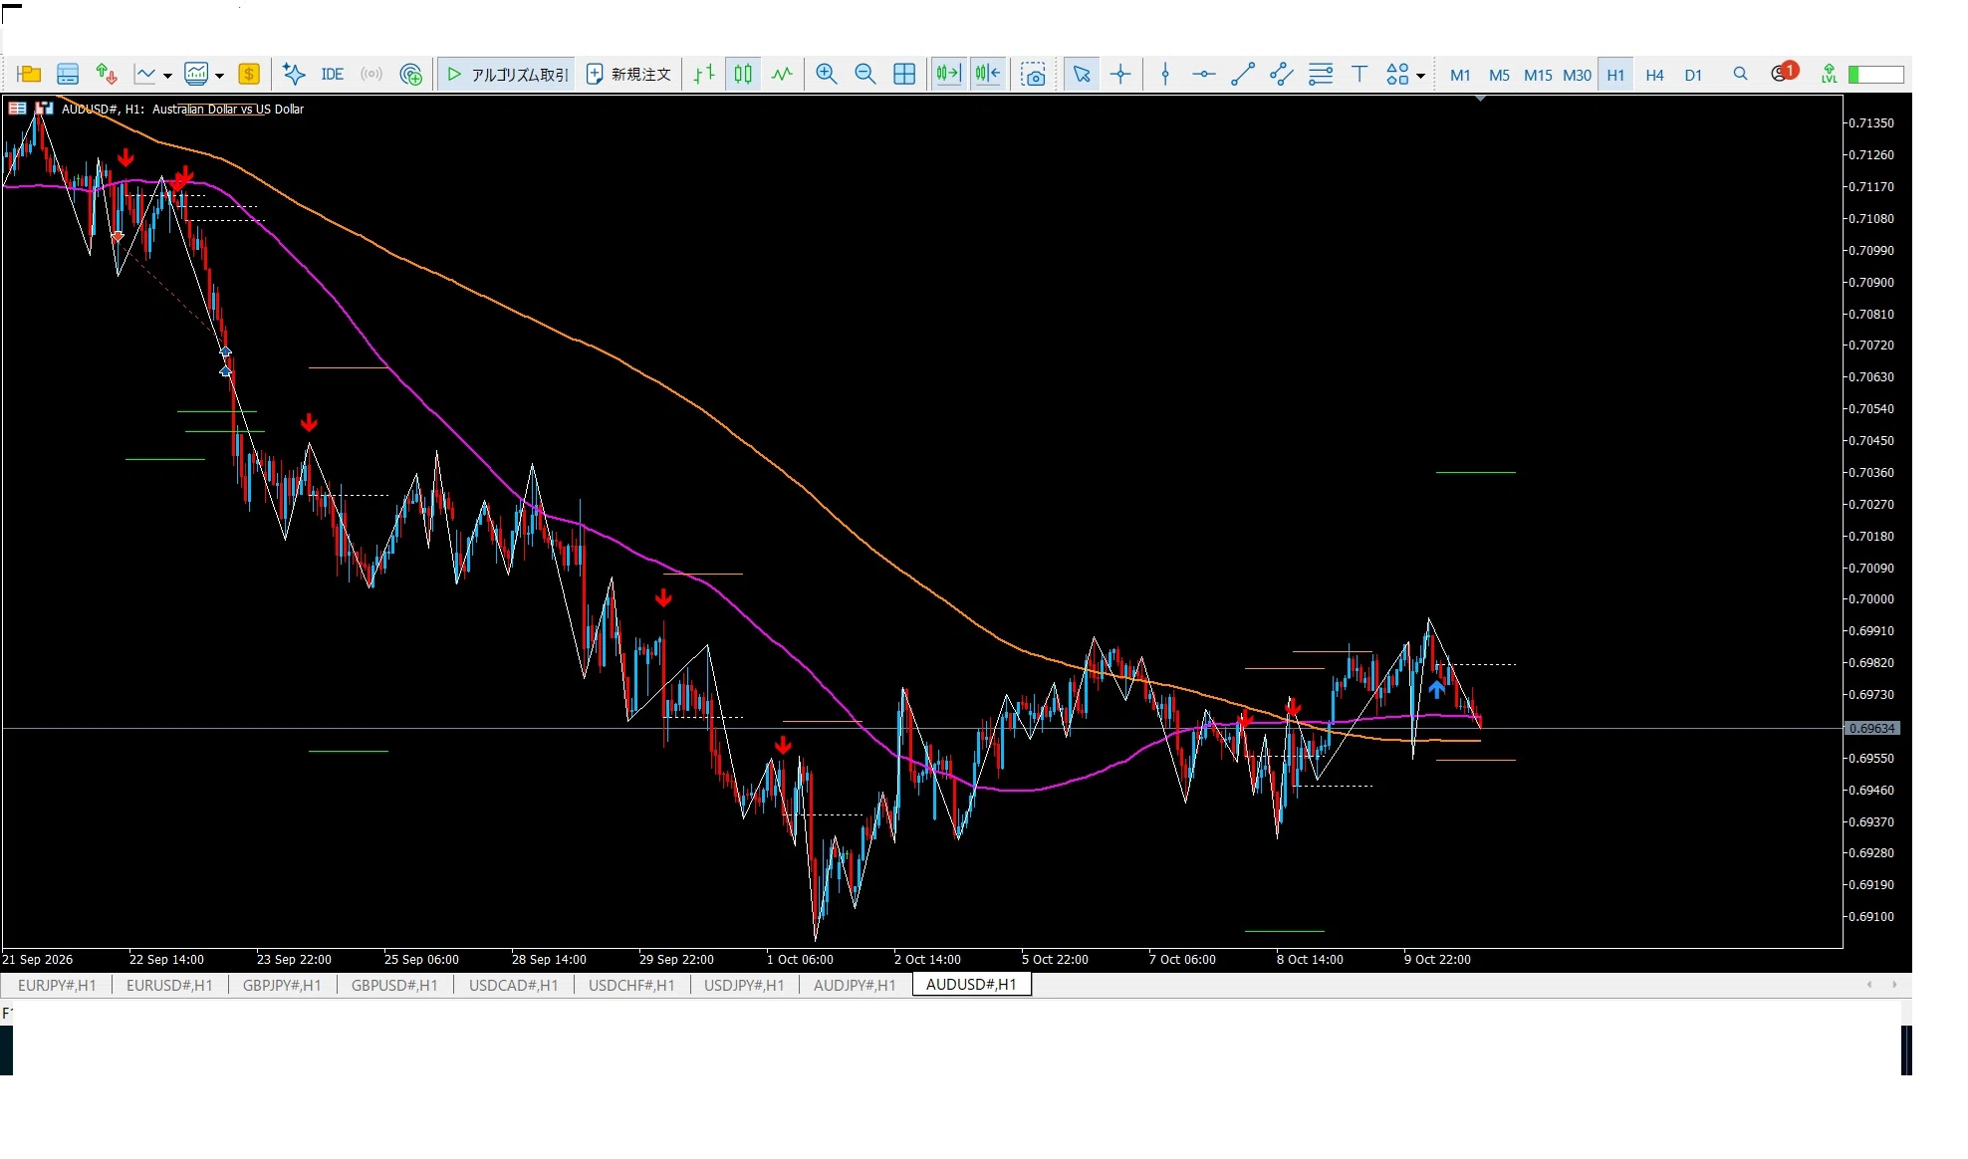Switch chart to bar chart mode
The height and width of the screenshot is (1159, 1968).
pyautogui.click(x=704, y=74)
